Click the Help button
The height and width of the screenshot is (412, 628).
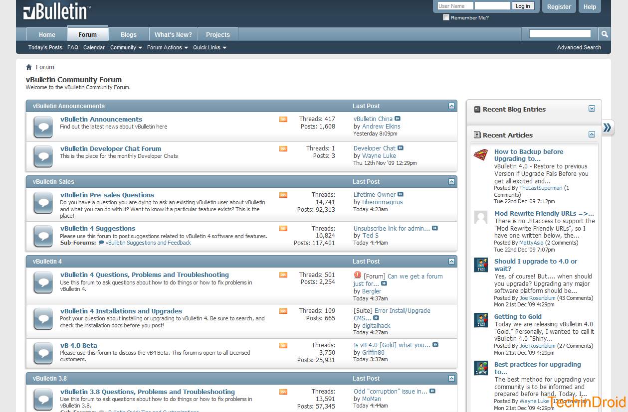point(590,7)
